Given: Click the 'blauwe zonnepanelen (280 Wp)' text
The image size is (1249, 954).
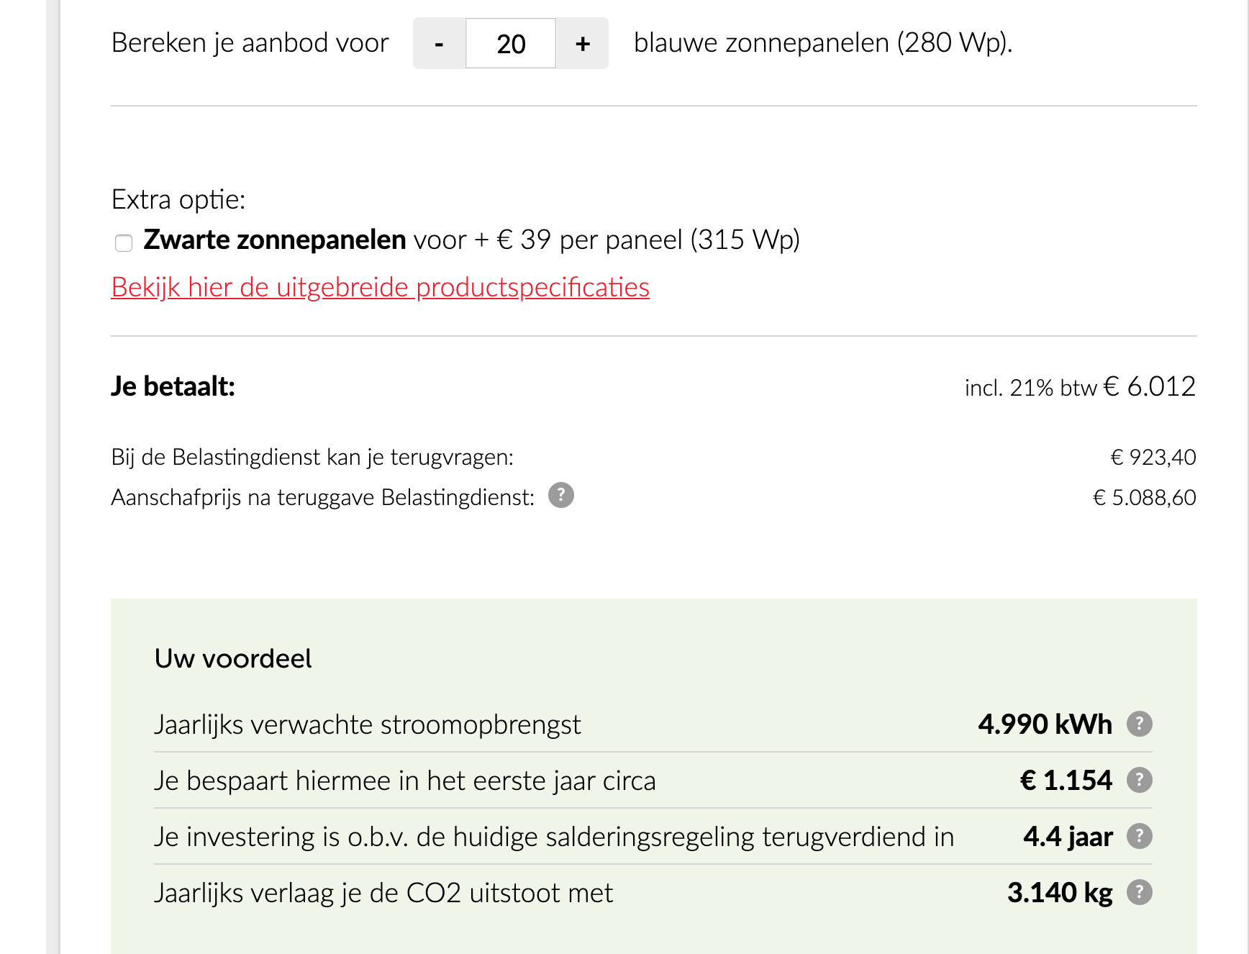Looking at the screenshot, I should [x=822, y=43].
